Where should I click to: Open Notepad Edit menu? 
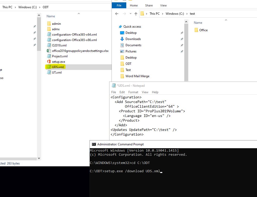tap(122, 92)
